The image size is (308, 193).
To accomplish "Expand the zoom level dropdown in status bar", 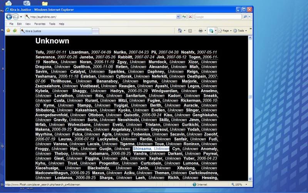I will pyautogui.click(x=245, y=185).
